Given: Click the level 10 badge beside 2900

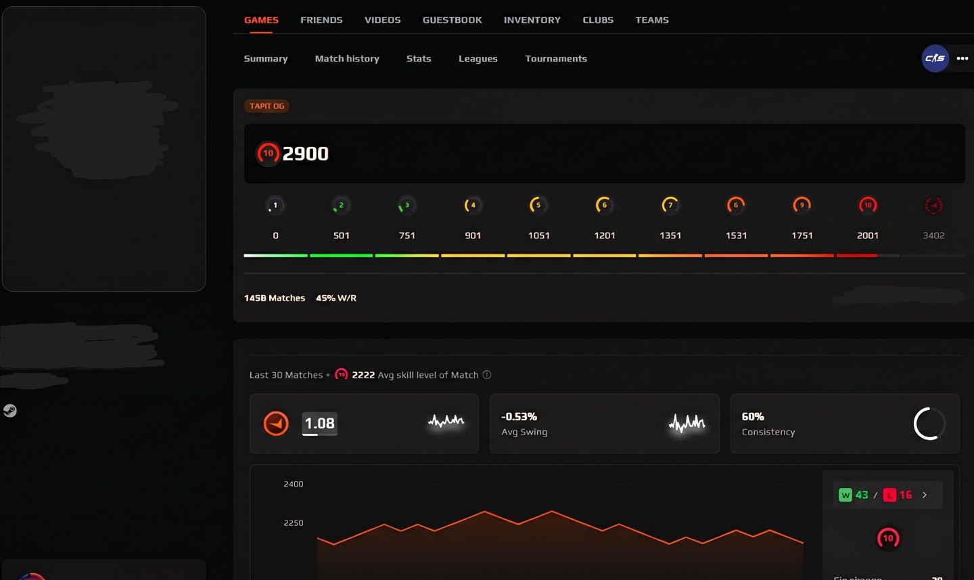Looking at the screenshot, I should pyautogui.click(x=268, y=154).
